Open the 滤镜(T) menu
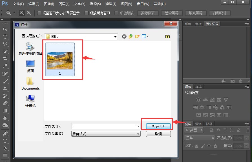The image size is (252, 162). tap(111, 4)
